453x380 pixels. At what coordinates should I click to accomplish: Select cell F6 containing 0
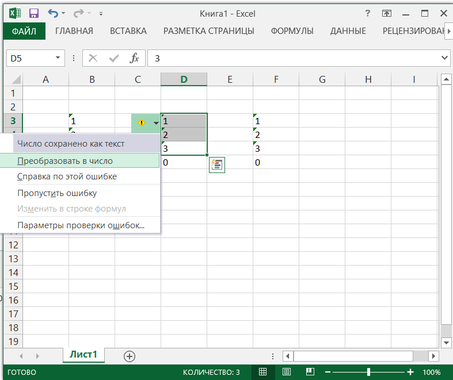pyautogui.click(x=276, y=162)
